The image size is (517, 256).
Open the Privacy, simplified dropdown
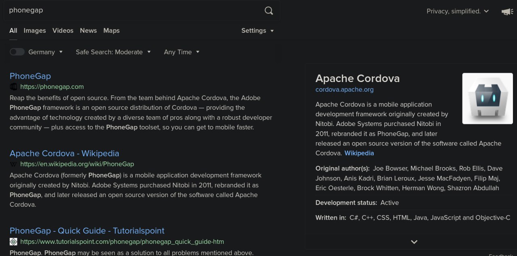pos(458,11)
